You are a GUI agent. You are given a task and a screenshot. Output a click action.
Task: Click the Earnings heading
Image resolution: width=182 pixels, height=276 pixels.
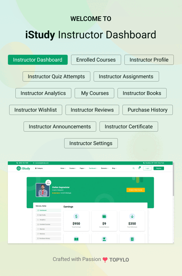68,207
